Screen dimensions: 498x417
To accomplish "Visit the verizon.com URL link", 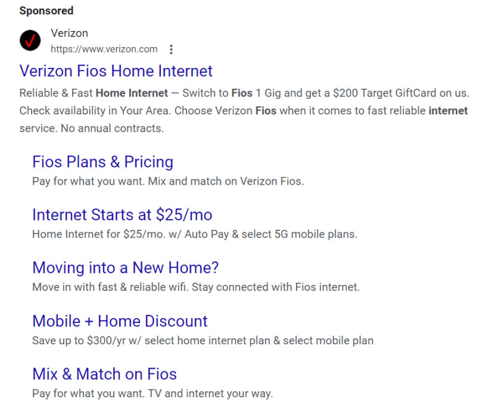I will coord(104,49).
